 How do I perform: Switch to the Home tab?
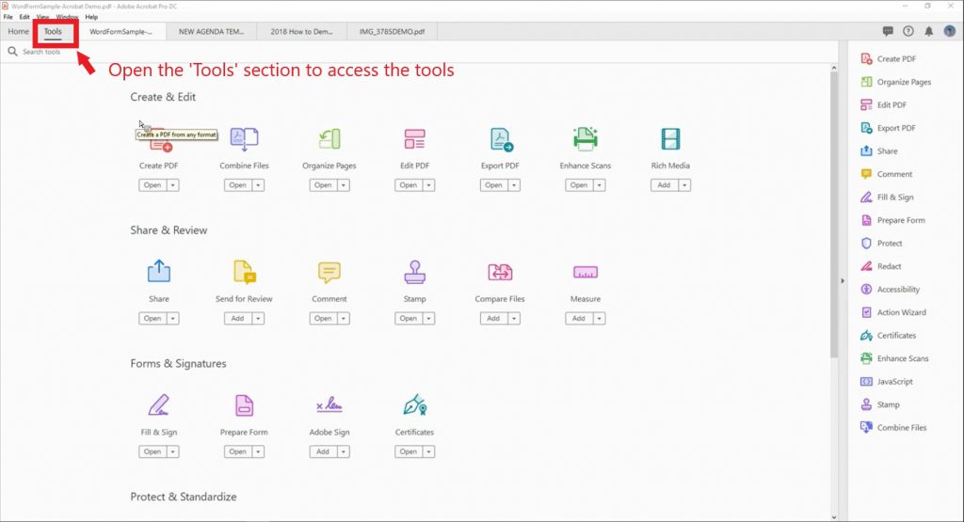click(19, 31)
